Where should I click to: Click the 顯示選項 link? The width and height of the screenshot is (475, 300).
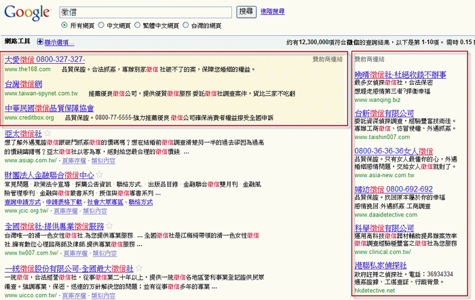(60, 43)
